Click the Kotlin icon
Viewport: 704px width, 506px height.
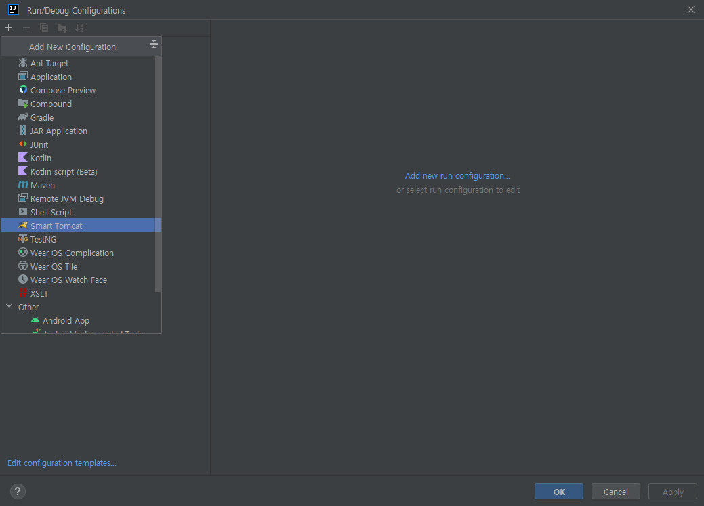23,158
